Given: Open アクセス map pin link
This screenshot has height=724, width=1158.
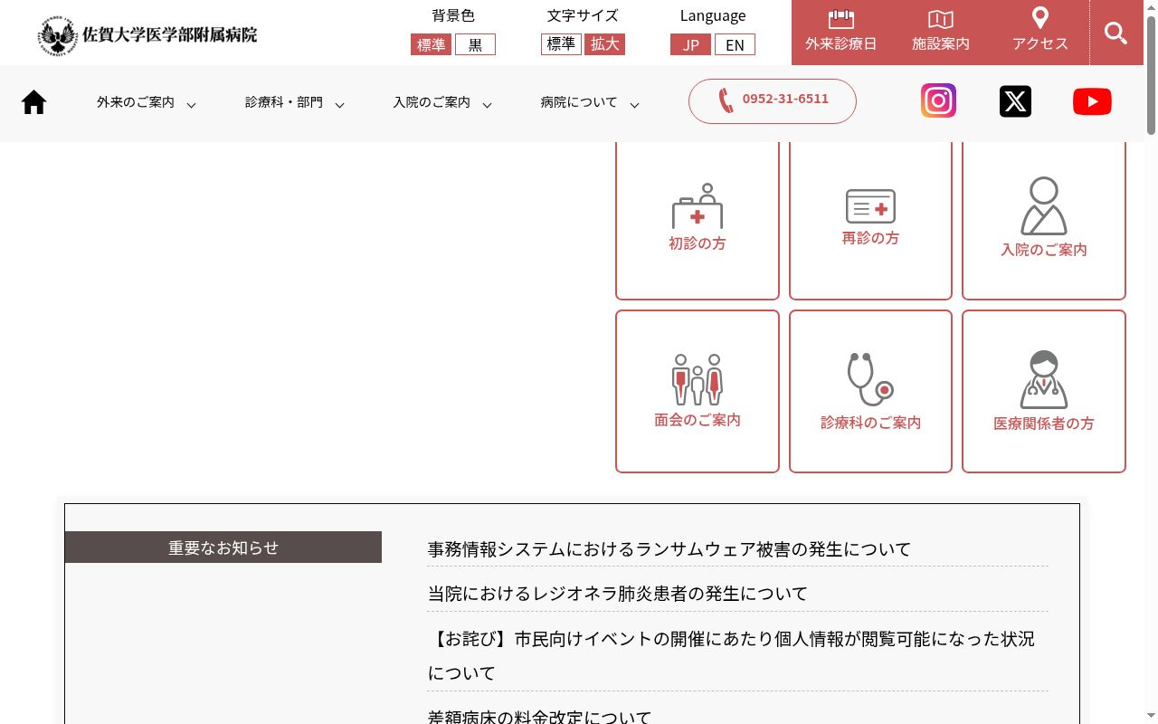Looking at the screenshot, I should point(1040,33).
